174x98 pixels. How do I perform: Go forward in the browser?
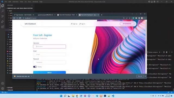click(17, 18)
